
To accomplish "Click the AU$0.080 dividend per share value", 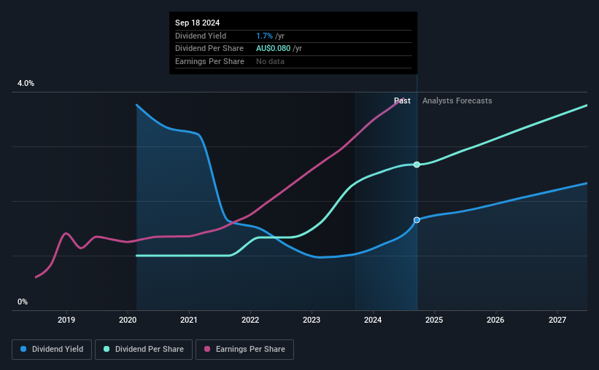I will click(273, 49).
